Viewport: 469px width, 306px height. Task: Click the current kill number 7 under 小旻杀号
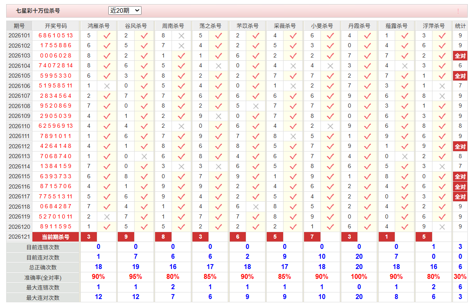tap(312, 237)
